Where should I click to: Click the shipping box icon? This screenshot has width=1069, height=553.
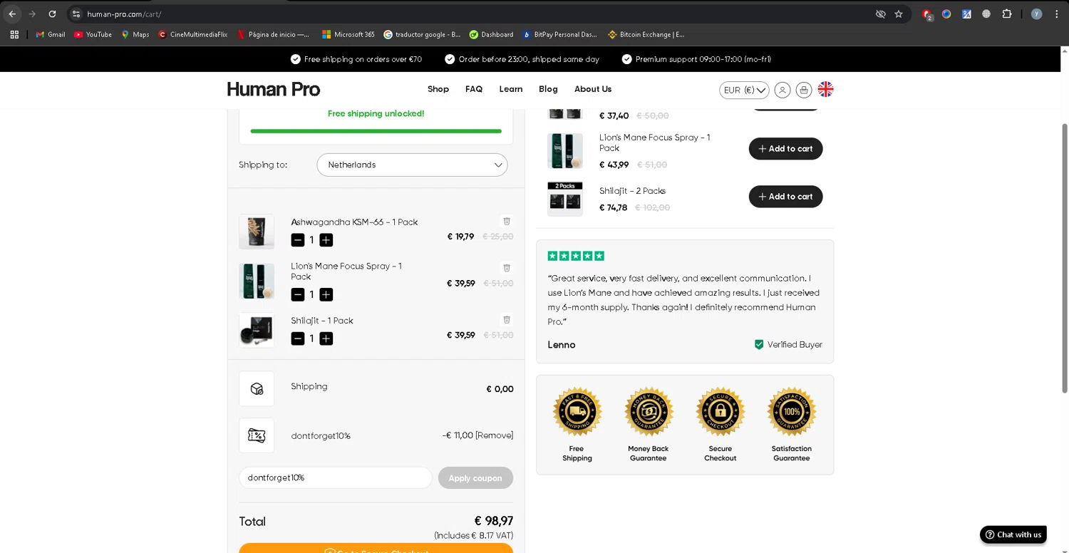click(x=257, y=388)
